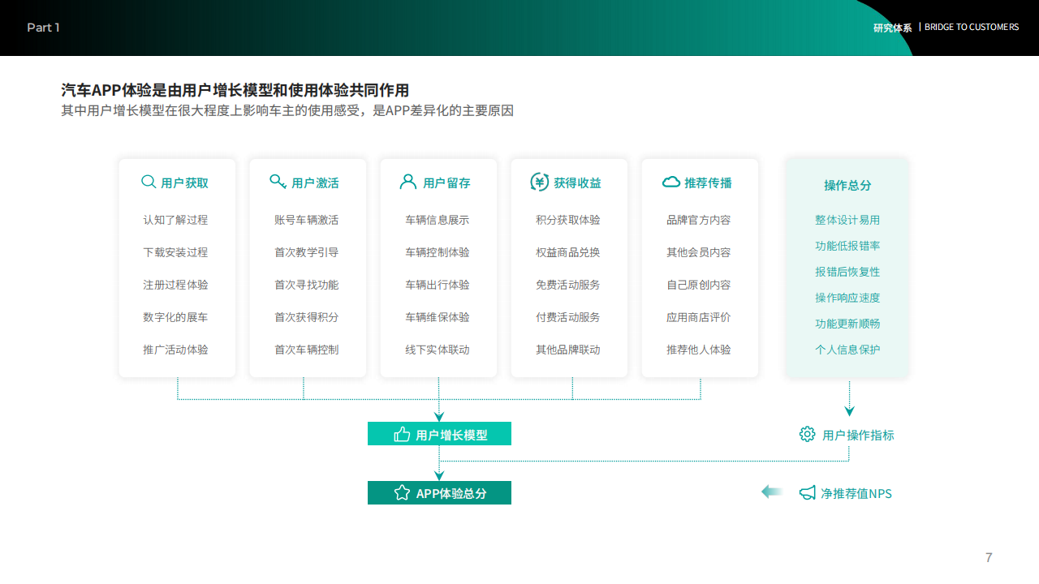Click the 用户激活 card heading
Viewport: 1039px width, 584px height.
click(315, 182)
